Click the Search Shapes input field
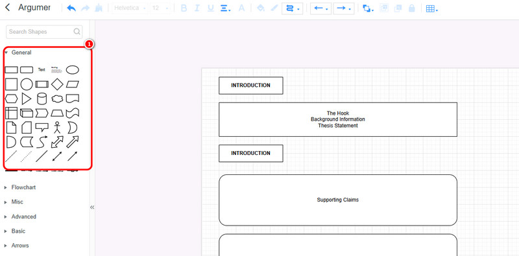The width and height of the screenshot is (519, 256). 44,32
